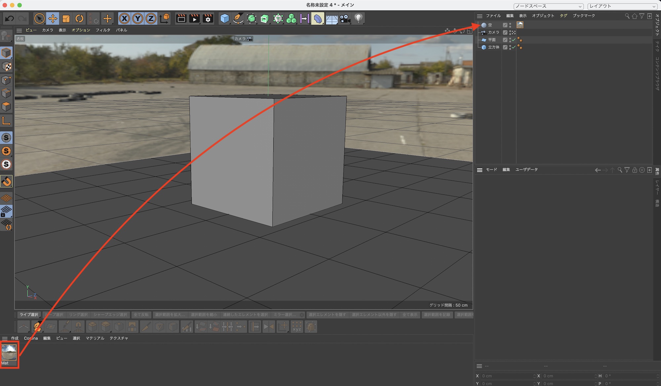Open the オプション viewport menu
Viewport: 661px width, 386px height.
click(81, 30)
